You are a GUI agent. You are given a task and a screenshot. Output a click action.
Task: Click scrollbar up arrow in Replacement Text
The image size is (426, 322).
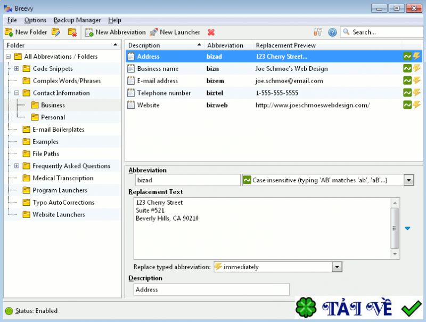pos(395,203)
